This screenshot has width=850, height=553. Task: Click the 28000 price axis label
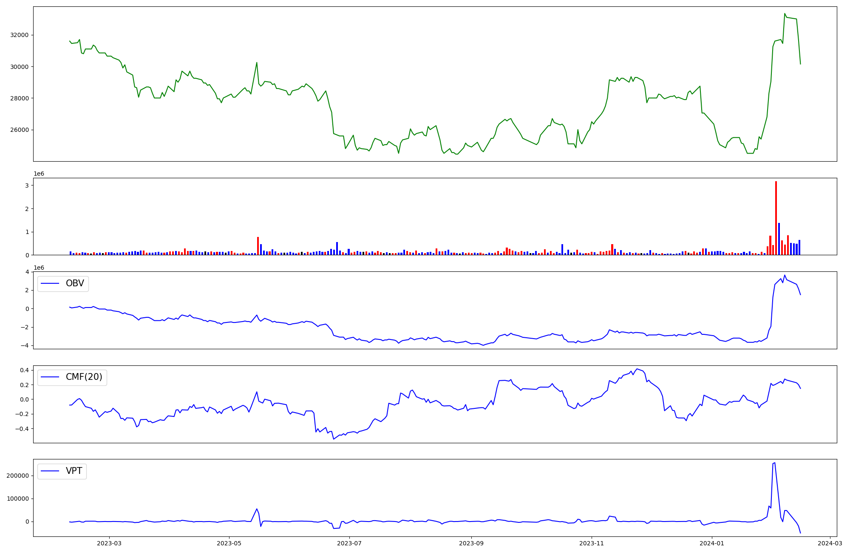click(x=19, y=98)
